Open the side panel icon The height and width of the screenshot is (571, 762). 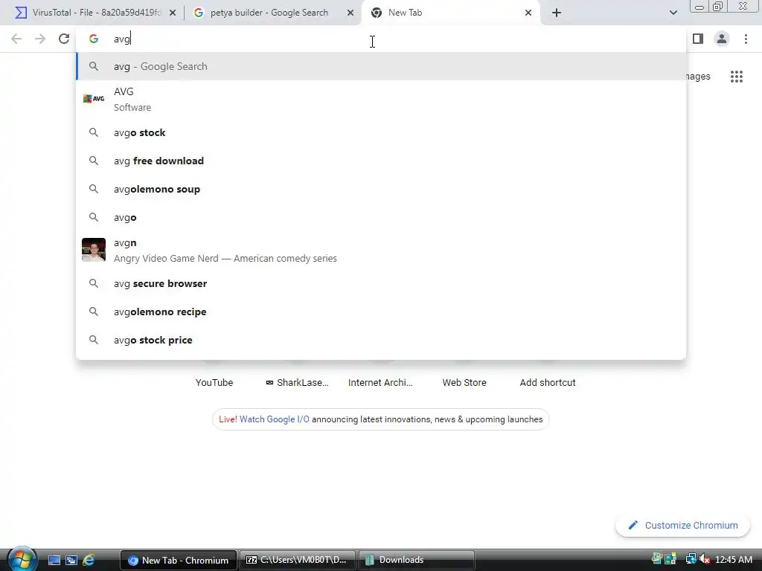(698, 39)
